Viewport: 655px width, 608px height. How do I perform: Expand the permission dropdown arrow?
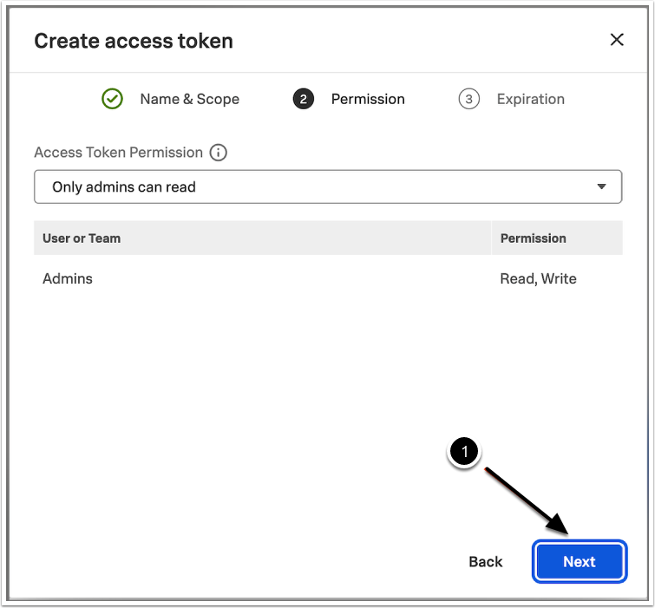[602, 186]
